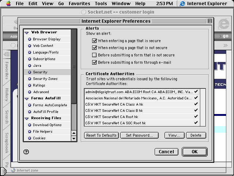Click the Subscriptions bullet icon
The image size is (234, 176).
[x=30, y=59]
